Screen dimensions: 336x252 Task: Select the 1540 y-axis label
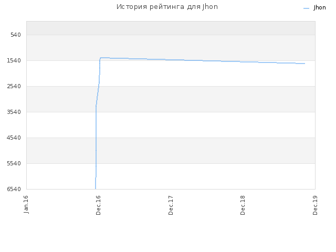[14, 60]
